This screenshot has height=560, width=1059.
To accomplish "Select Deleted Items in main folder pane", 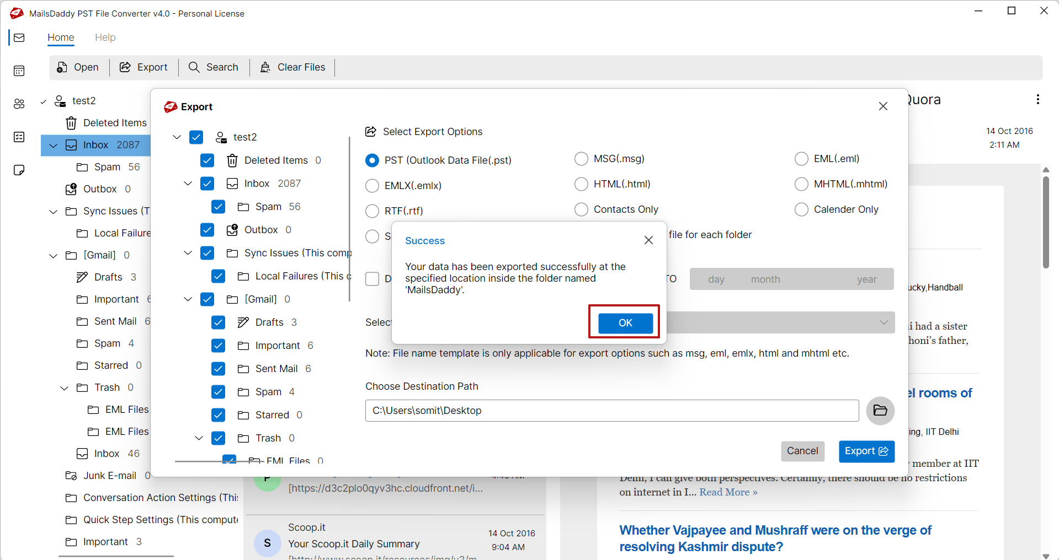I will pos(106,123).
